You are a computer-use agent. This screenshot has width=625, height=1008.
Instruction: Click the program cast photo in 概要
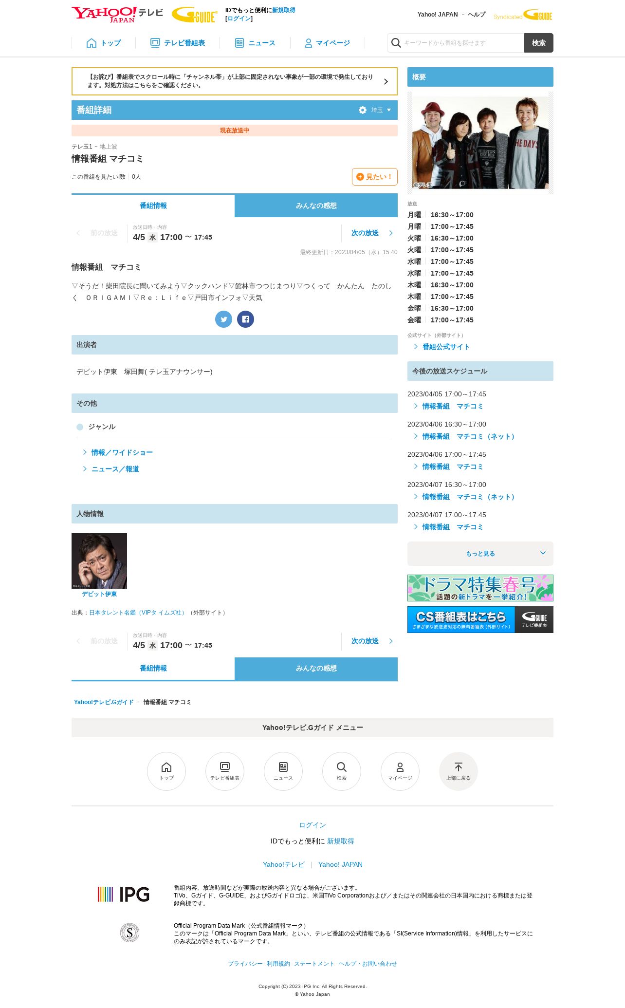point(480,143)
